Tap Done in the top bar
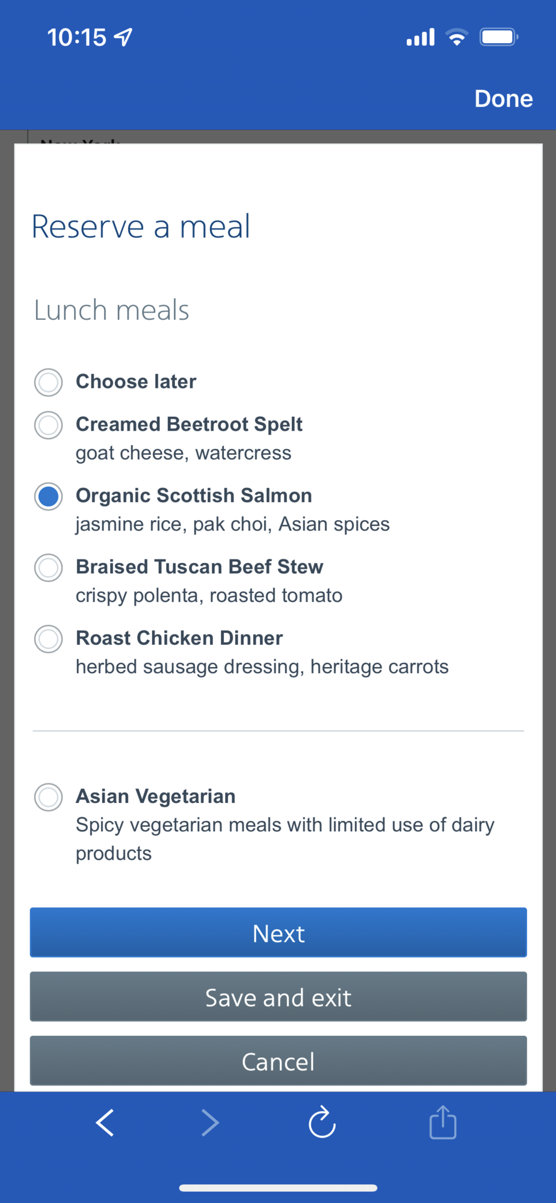The image size is (556, 1203). [x=504, y=99]
